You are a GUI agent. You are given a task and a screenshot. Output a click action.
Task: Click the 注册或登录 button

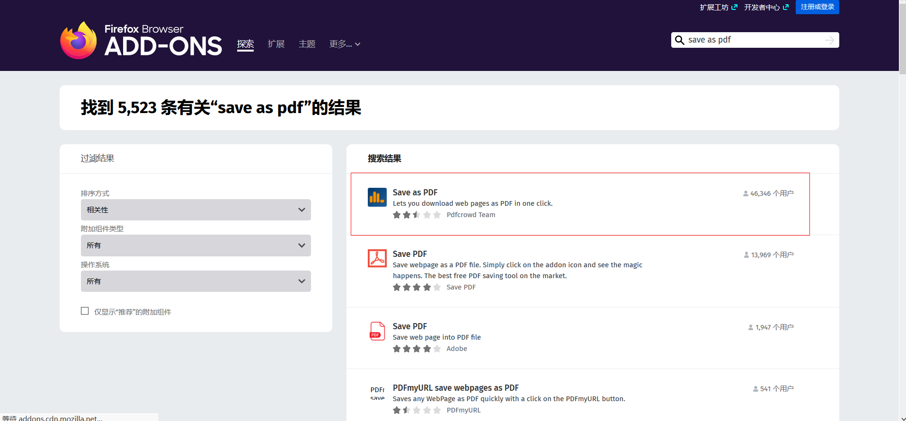817,7
